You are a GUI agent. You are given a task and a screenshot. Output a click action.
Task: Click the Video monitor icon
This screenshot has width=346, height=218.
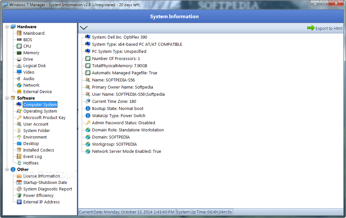click(x=19, y=72)
